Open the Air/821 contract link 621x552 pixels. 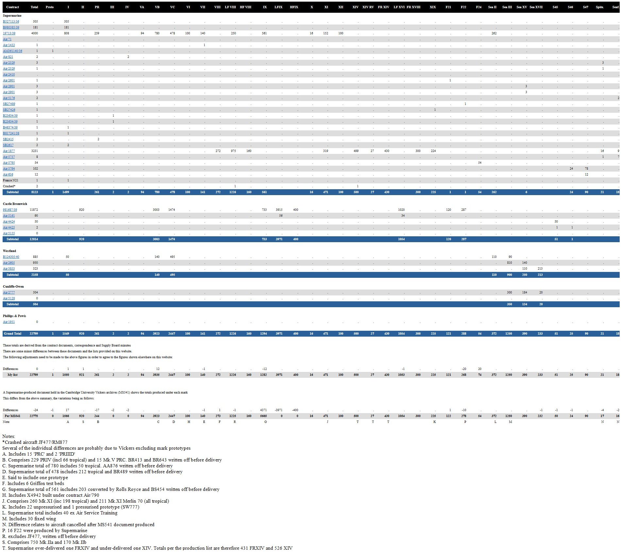click(x=8, y=57)
